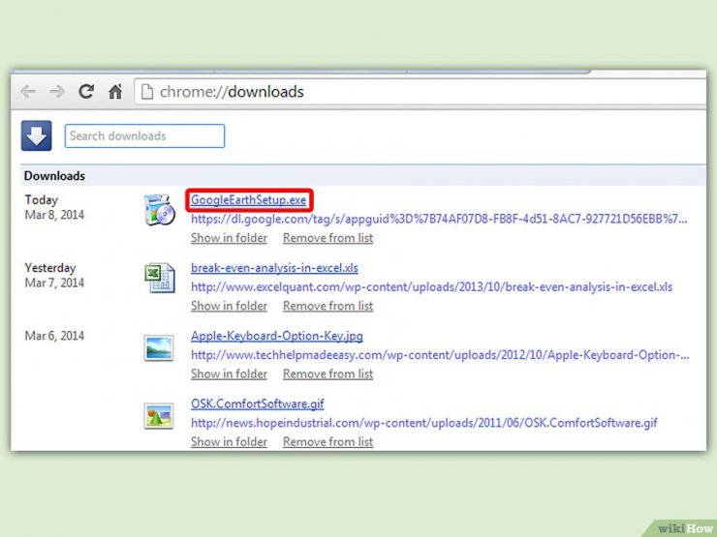Show OSK.ComfortSoftware.gif in folder
Viewport: 717px width, 537px height.
(229, 442)
